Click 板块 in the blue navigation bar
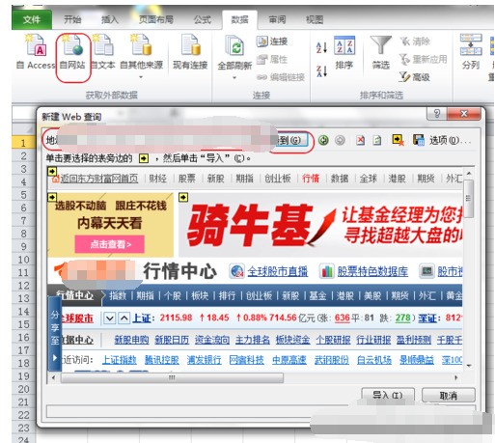The height and width of the screenshot is (443, 495). pos(200,295)
